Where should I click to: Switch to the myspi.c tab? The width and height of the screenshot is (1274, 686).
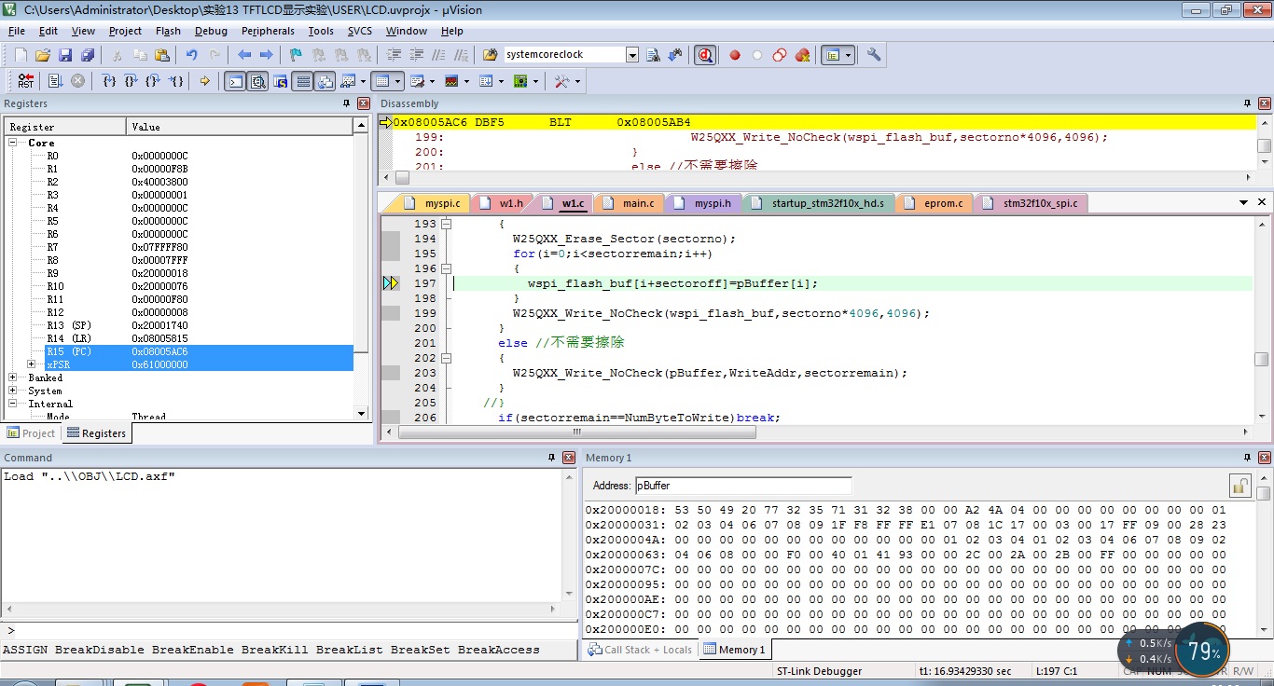point(442,203)
